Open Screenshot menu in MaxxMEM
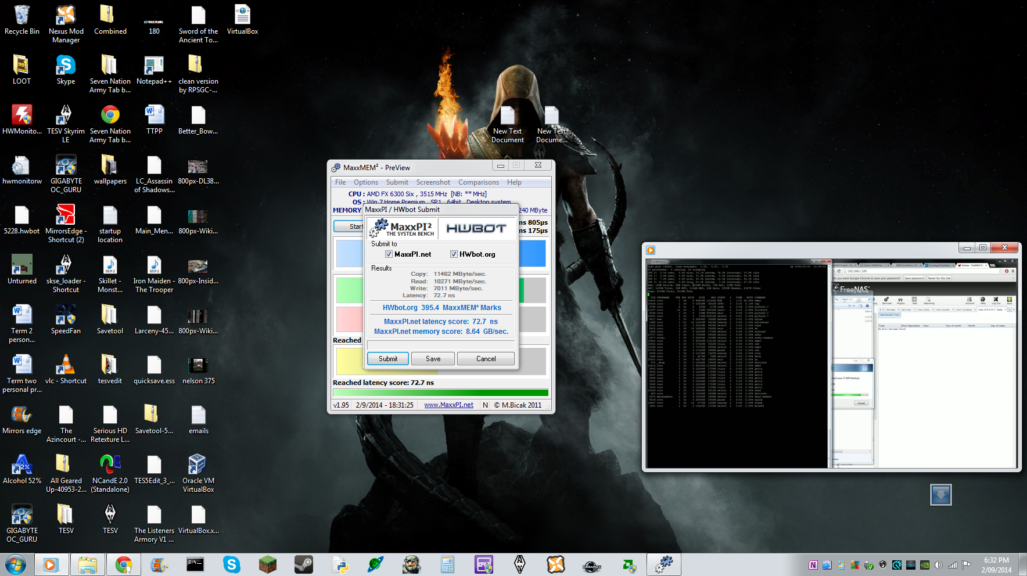 pyautogui.click(x=433, y=182)
